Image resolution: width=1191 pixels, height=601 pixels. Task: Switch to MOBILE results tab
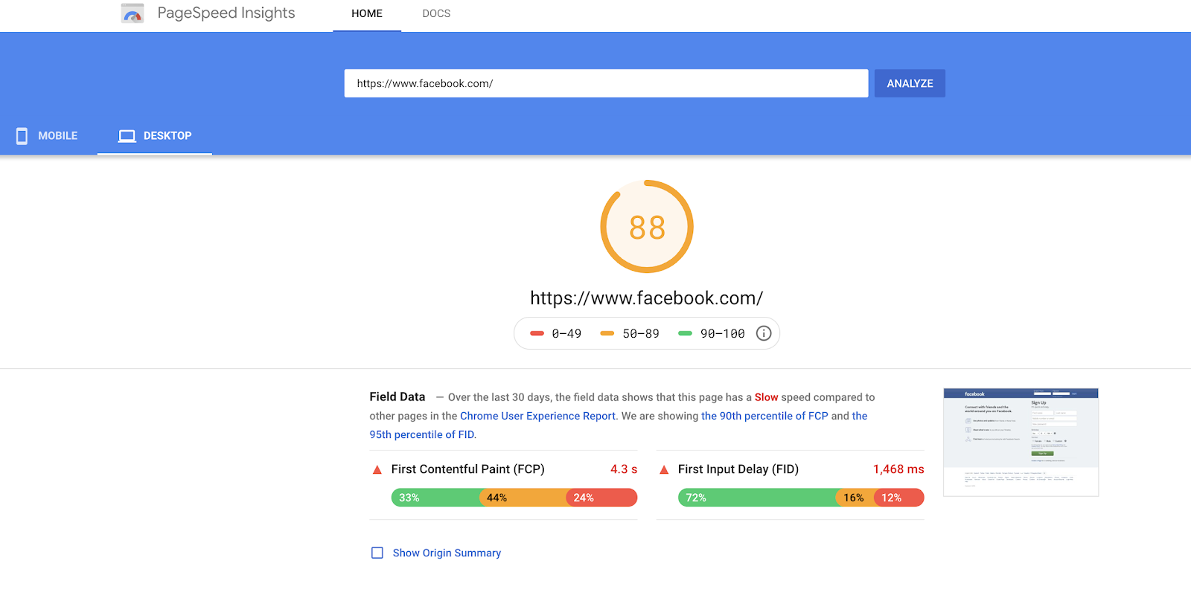coord(48,136)
